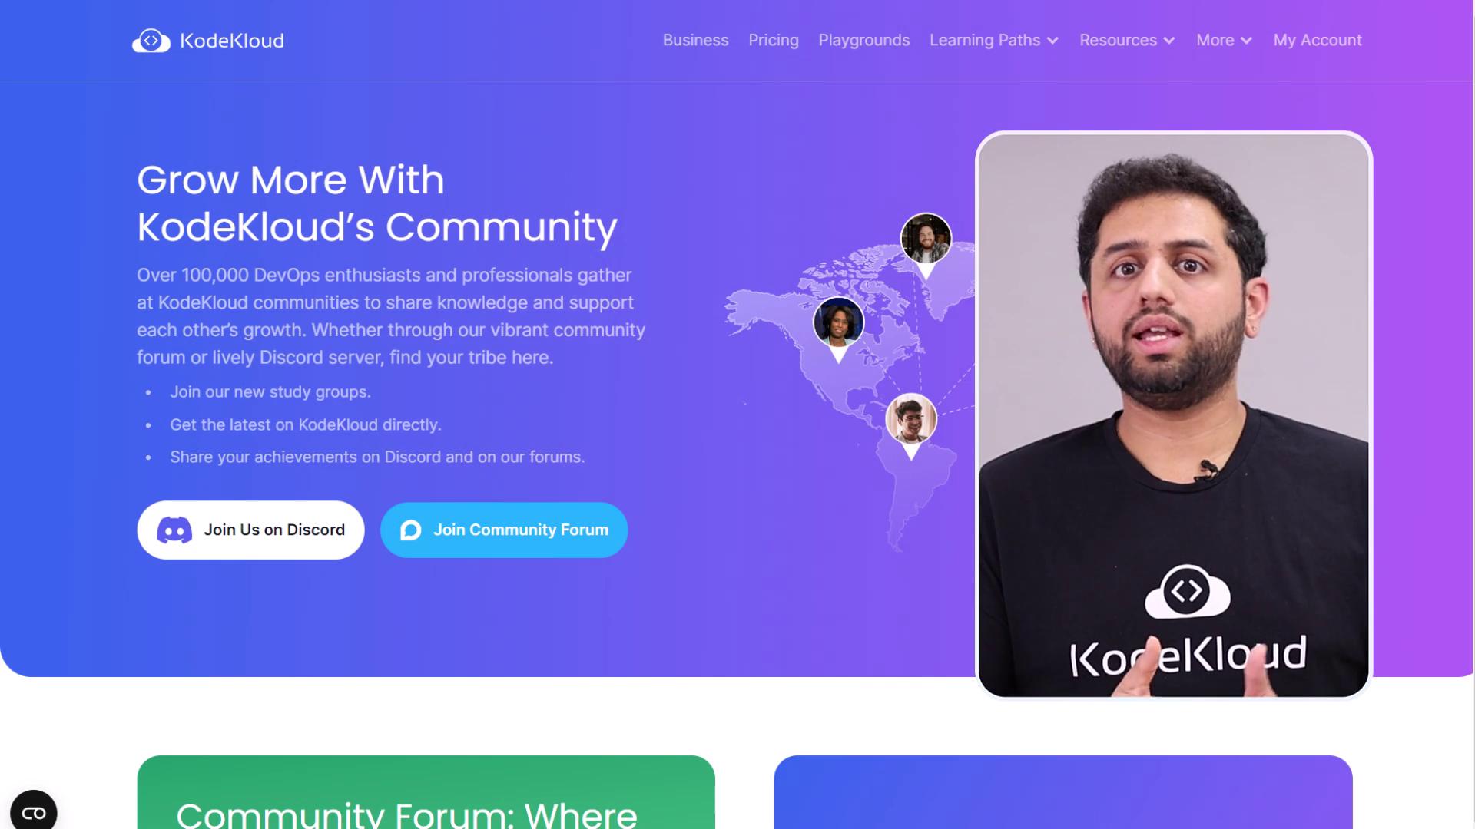This screenshot has height=829, width=1475.
Task: Expand the More dropdown chevron
Action: (x=1246, y=41)
